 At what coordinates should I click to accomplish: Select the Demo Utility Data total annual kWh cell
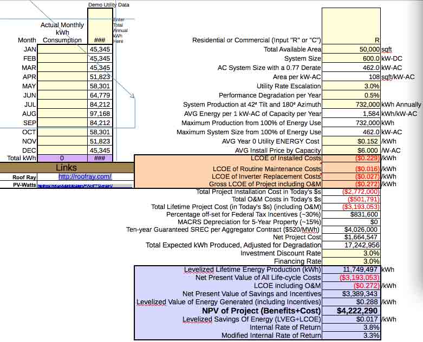[x=100, y=27]
